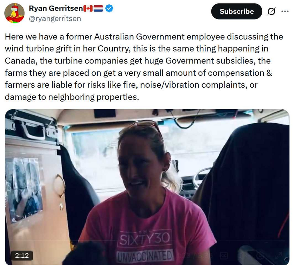Screen dimensions: 293x265
Task: Expand the video to fullscreen
Action: [278, 256]
